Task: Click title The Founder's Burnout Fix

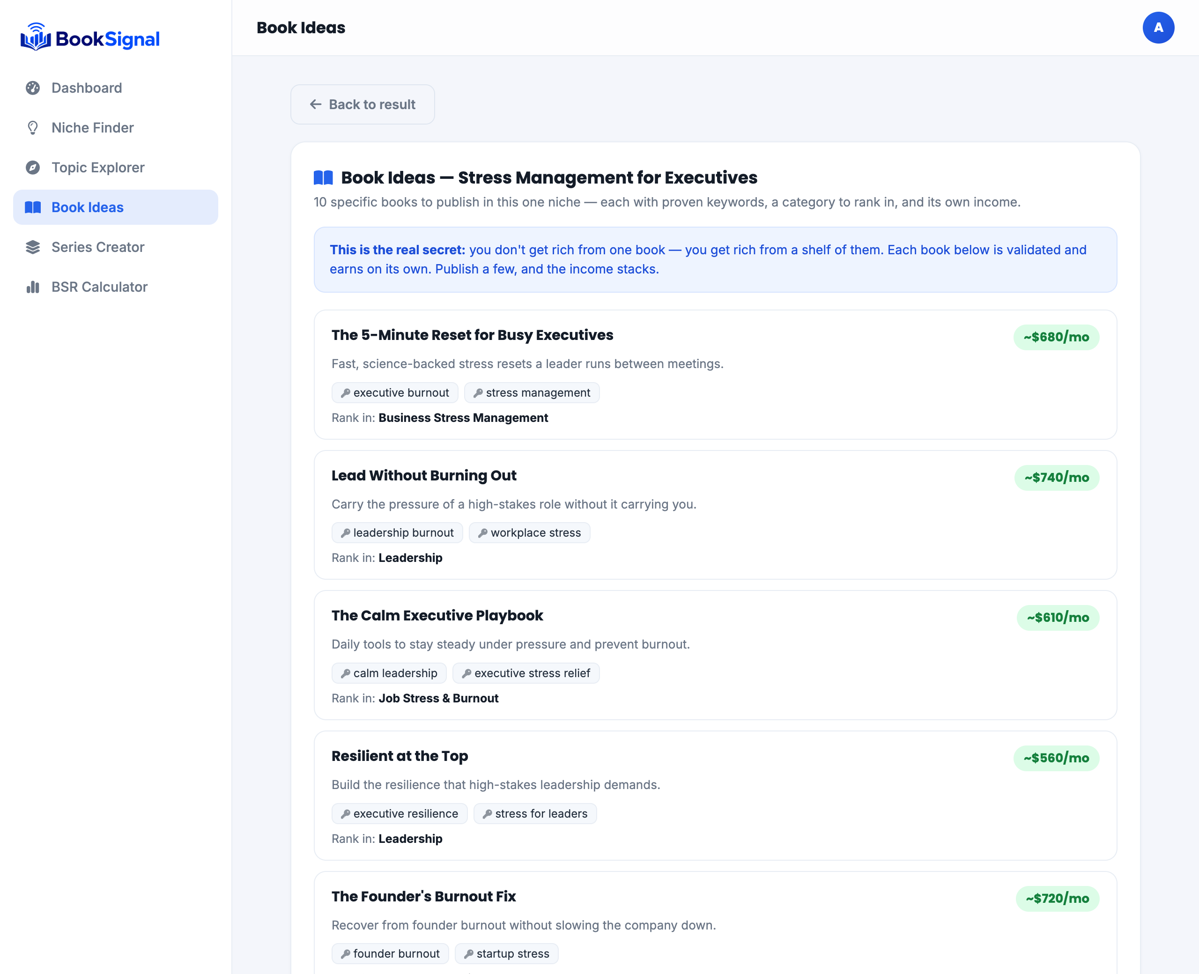Action: point(423,897)
